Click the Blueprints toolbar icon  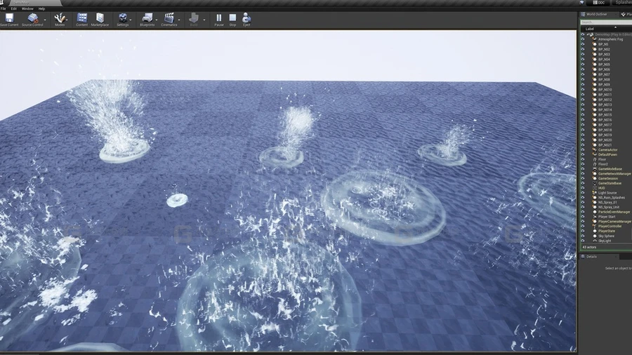147,18
